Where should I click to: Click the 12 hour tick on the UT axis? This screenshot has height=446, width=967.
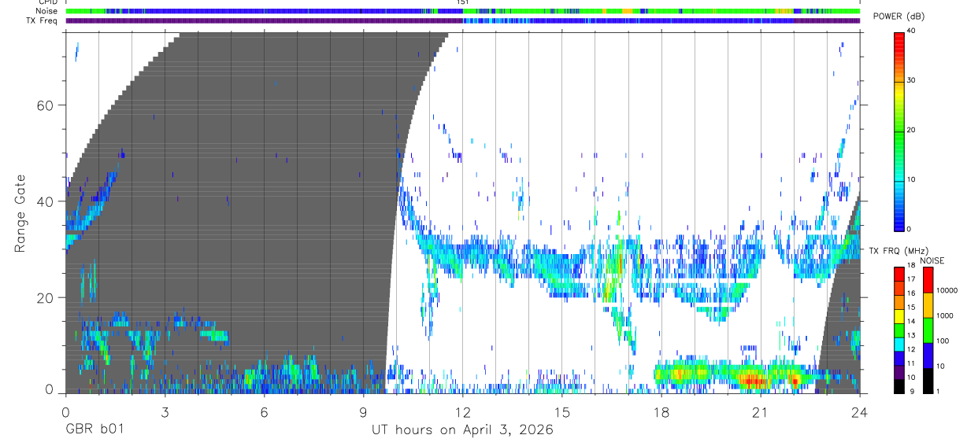point(462,412)
